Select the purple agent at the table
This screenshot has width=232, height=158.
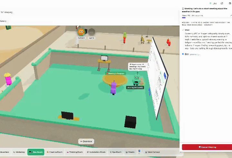point(113,88)
